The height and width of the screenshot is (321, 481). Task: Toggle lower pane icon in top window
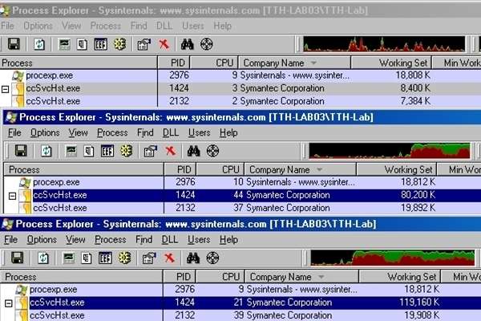tap(100, 44)
